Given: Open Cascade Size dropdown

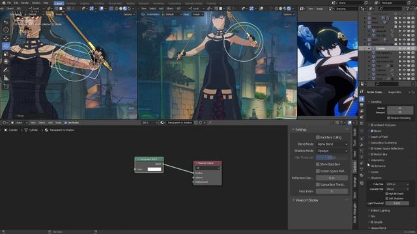Looking at the screenshot, I should (397, 189).
